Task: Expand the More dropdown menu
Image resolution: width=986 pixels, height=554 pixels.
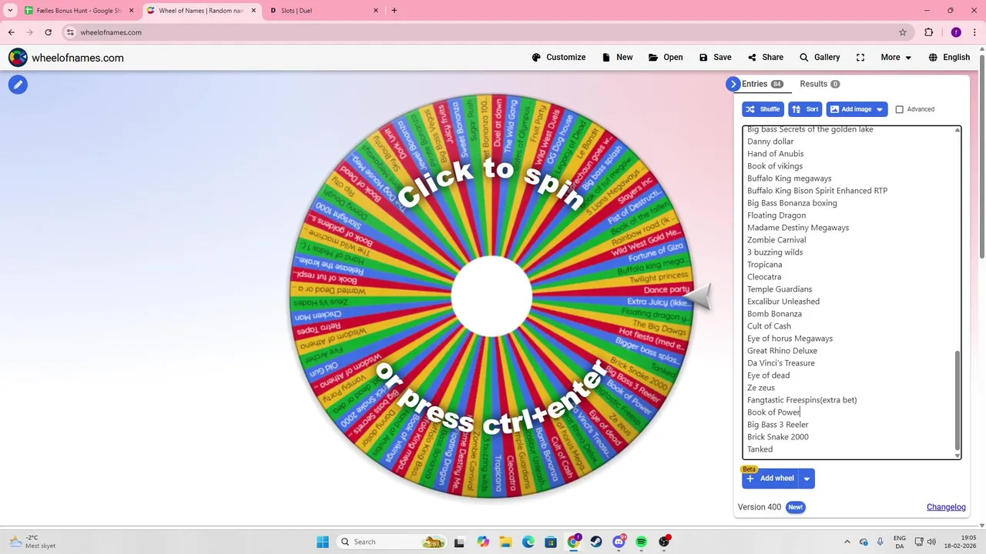Action: click(x=896, y=58)
